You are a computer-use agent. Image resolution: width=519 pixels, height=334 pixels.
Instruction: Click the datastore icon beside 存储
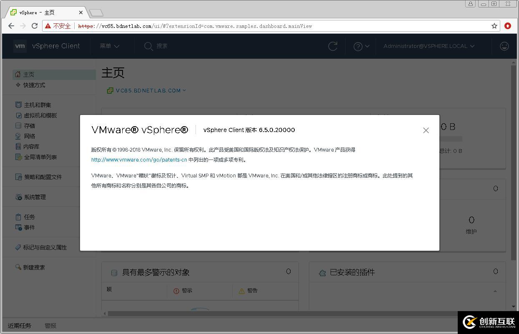[18, 126]
